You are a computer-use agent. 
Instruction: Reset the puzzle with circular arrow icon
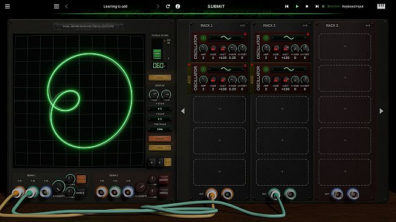click(x=168, y=6)
